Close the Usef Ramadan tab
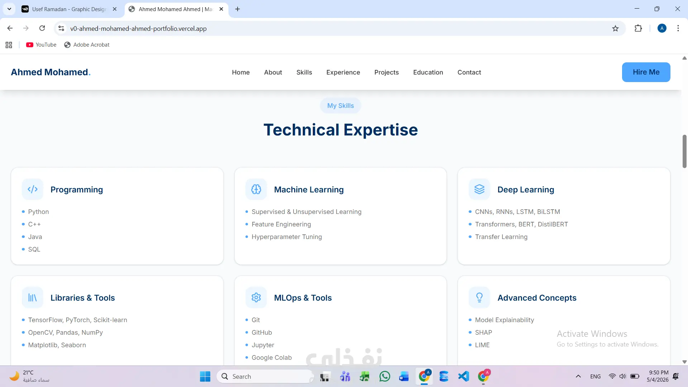Screen dimensions: 688x387 pos(115,9)
